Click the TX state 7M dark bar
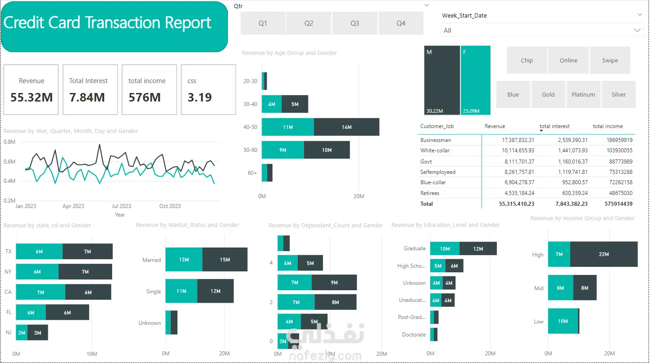 [x=87, y=252]
